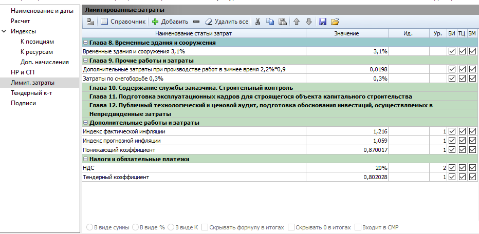Screen dimensions: 479x234
Task: Click Значение column header
Action: point(347,33)
